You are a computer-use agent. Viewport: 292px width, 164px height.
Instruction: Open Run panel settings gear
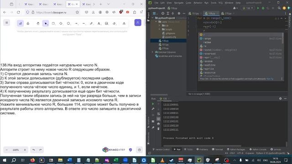click(x=280, y=98)
